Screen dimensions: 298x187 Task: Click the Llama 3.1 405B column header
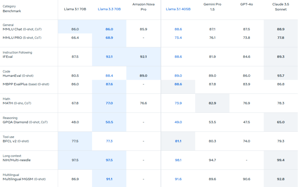point(178,9)
